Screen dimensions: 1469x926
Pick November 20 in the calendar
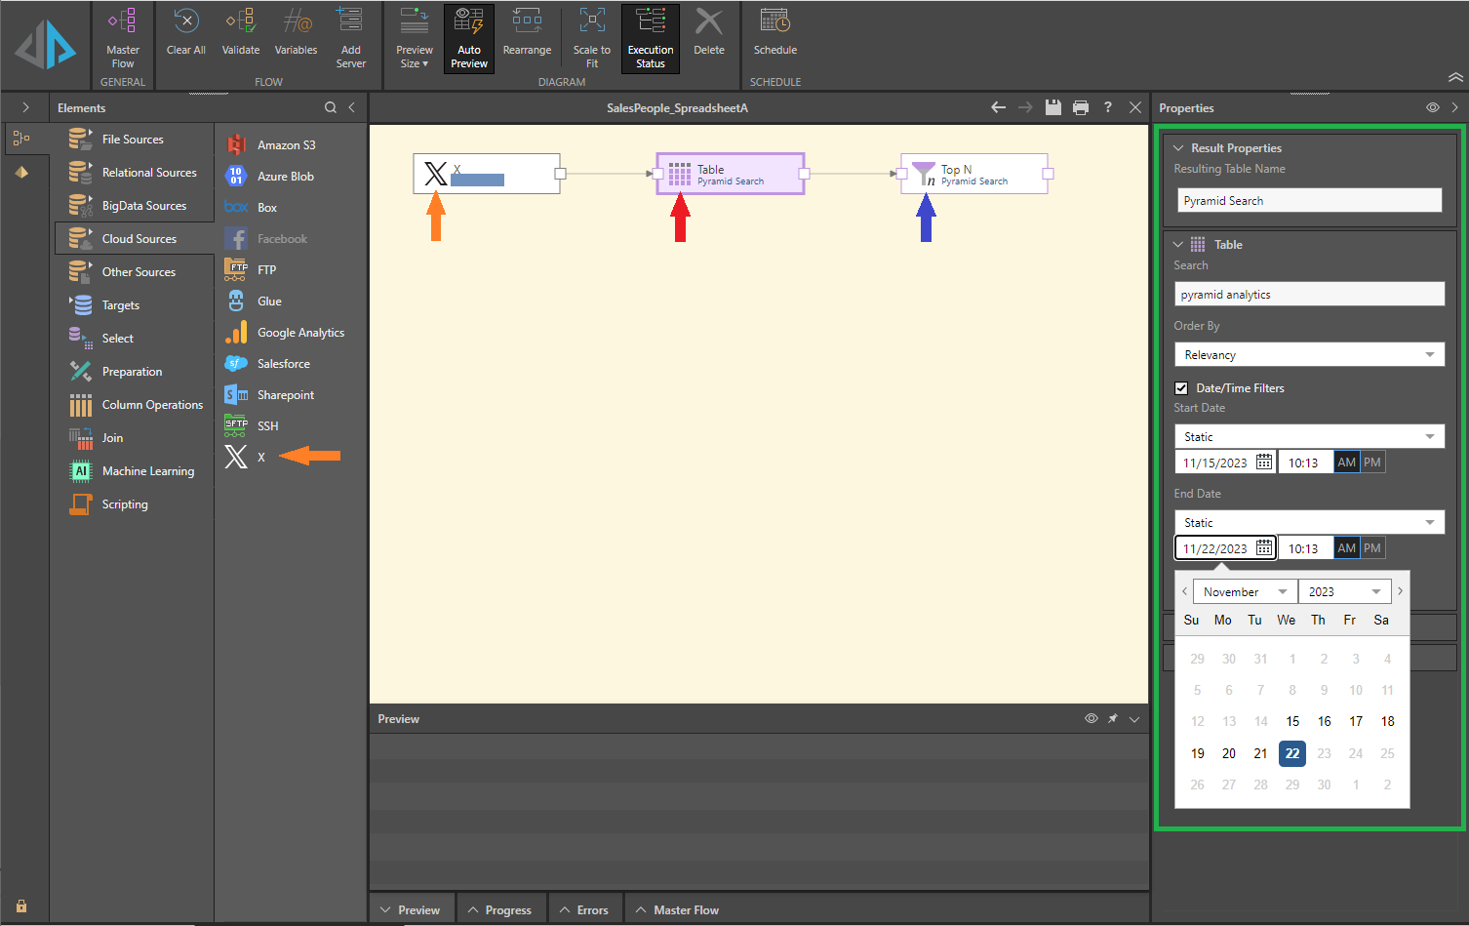coord(1228,753)
